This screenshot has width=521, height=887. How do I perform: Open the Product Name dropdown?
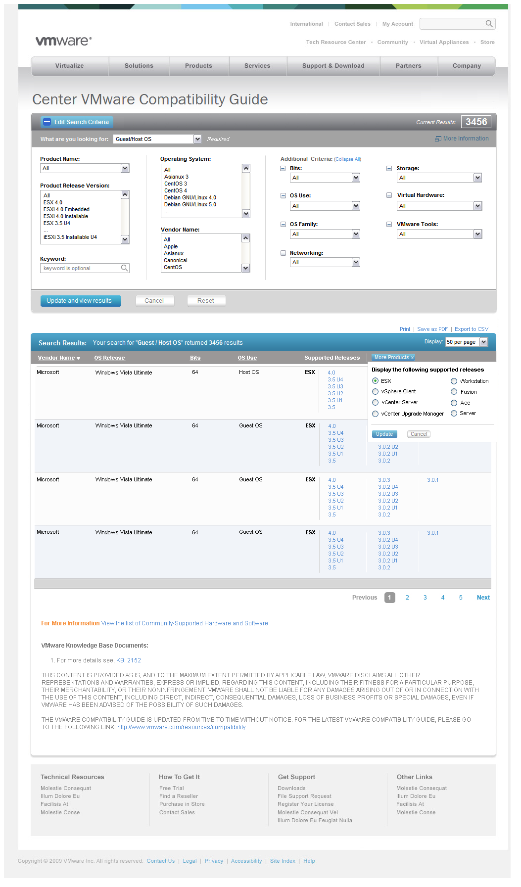coord(125,169)
